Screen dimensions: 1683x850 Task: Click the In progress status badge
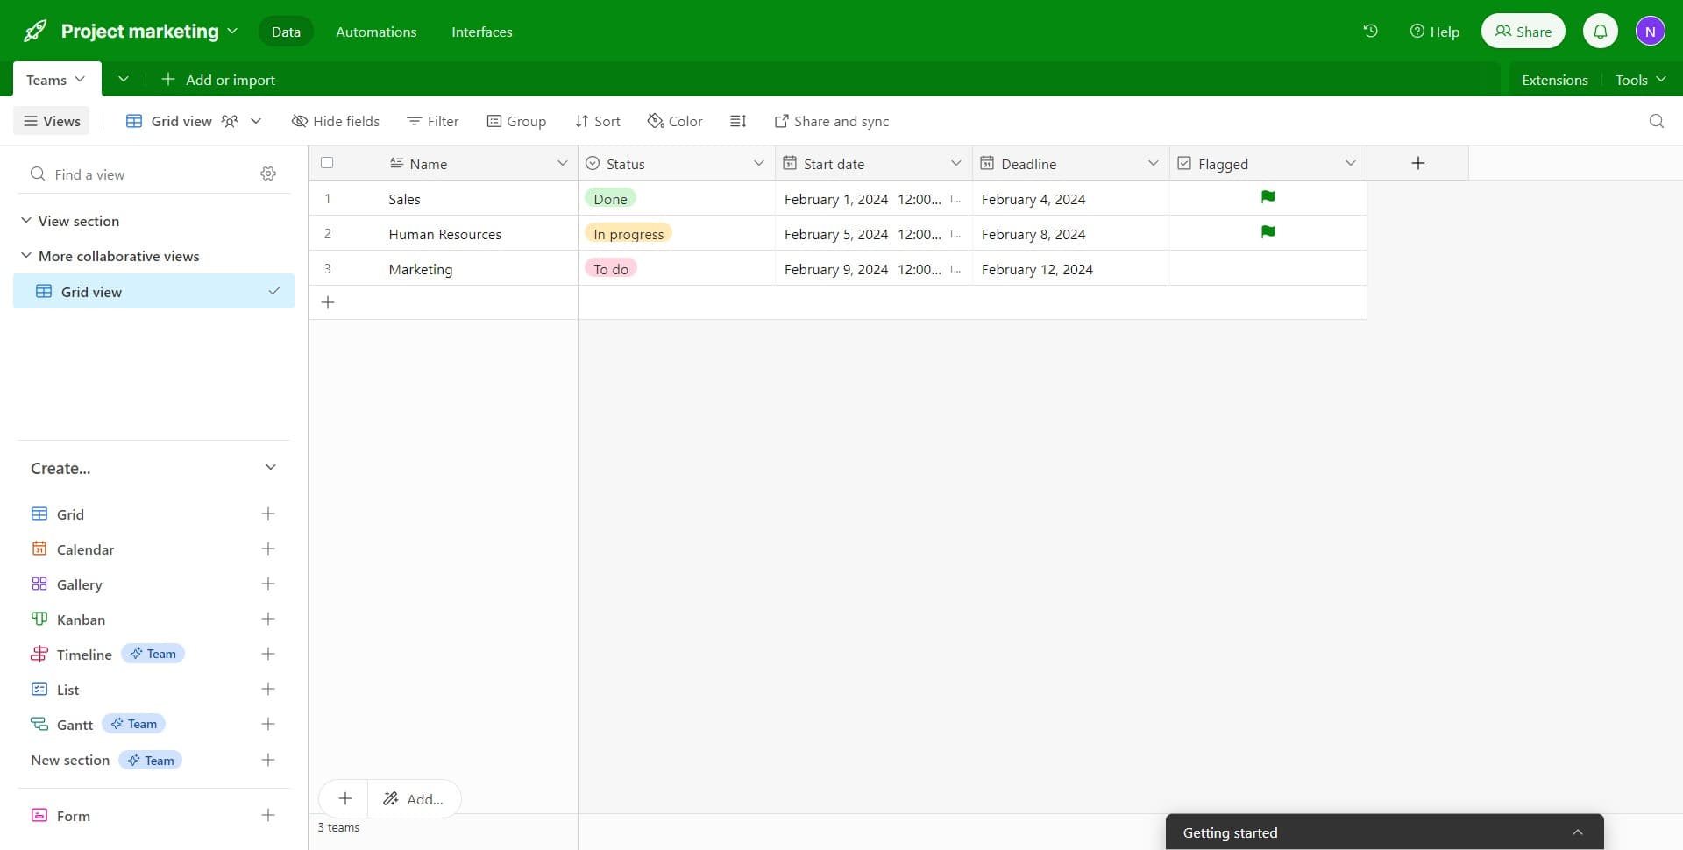coord(628,233)
